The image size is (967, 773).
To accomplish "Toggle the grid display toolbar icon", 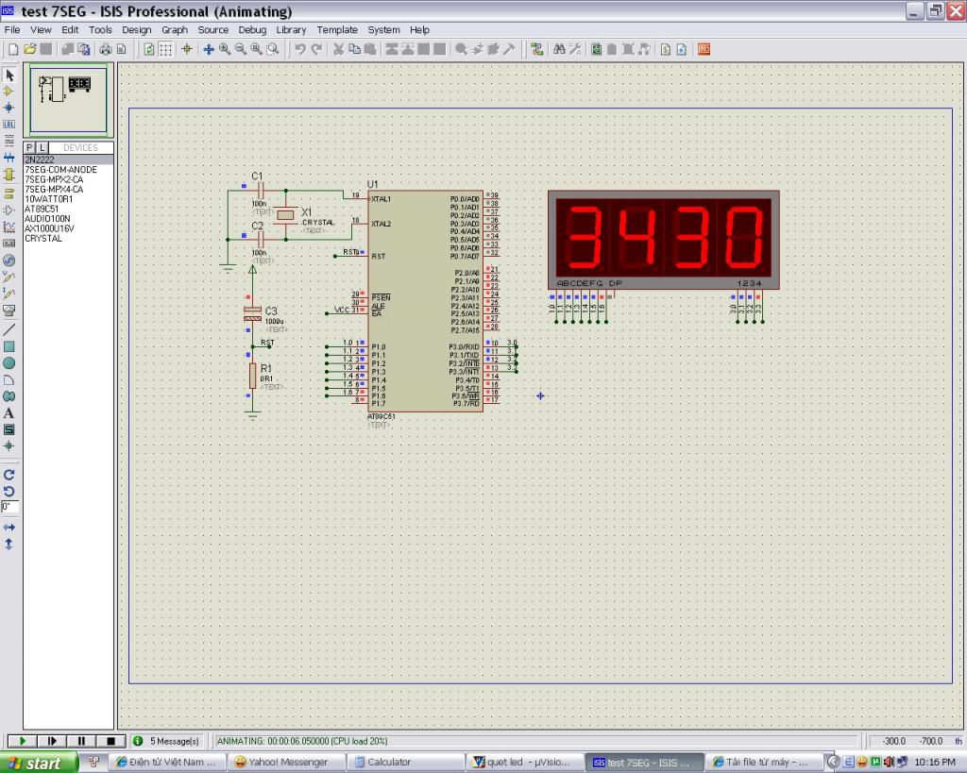I will click(x=166, y=49).
